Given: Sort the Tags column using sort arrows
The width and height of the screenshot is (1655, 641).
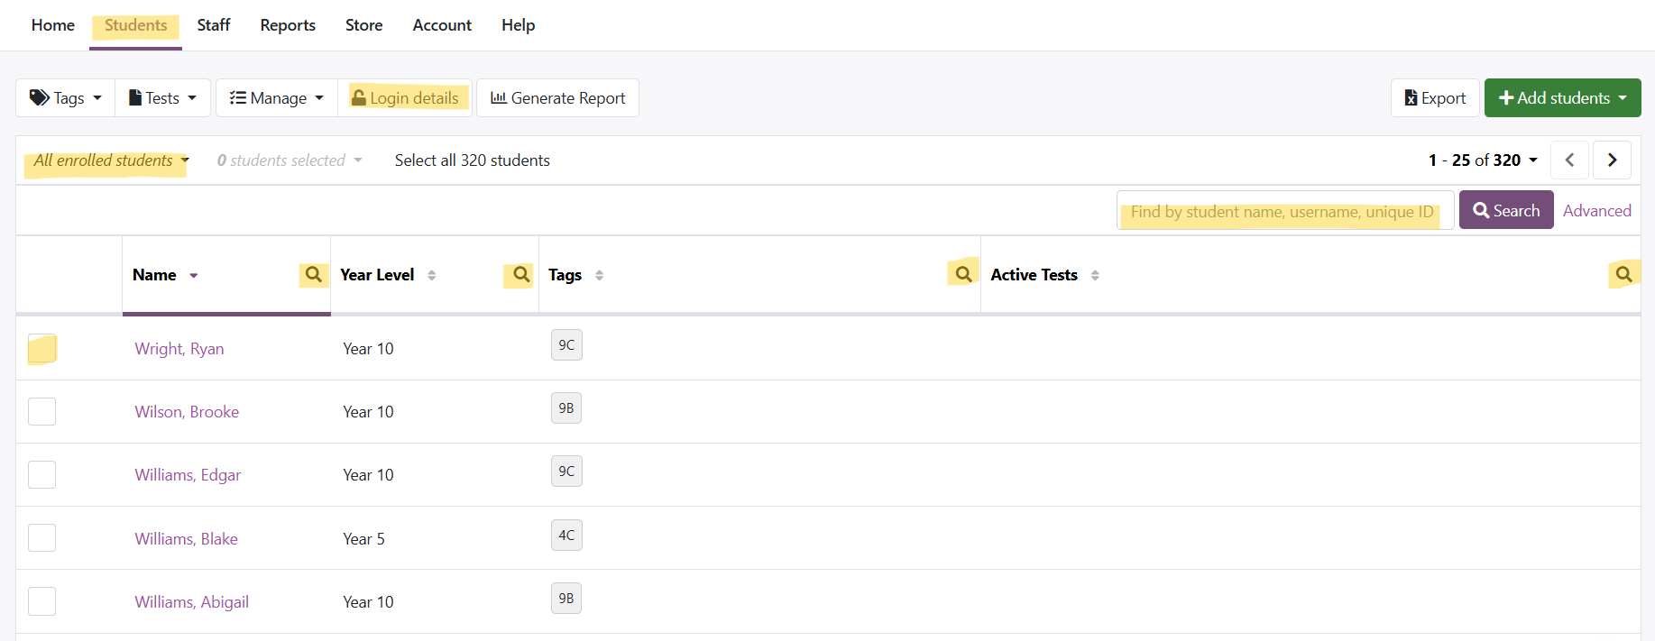Looking at the screenshot, I should click(x=600, y=275).
